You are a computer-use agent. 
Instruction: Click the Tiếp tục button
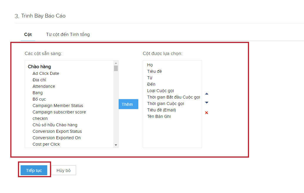(34, 170)
